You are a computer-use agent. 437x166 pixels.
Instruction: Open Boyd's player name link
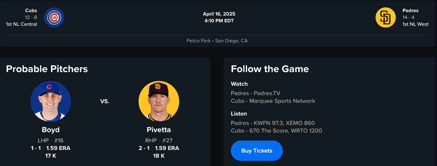(51, 130)
